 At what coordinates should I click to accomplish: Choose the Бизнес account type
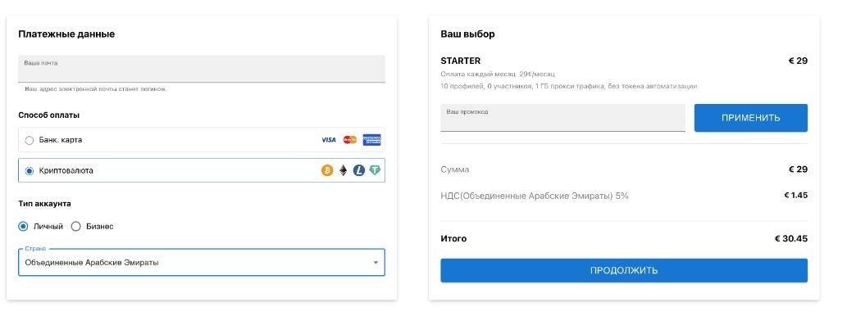click(76, 226)
